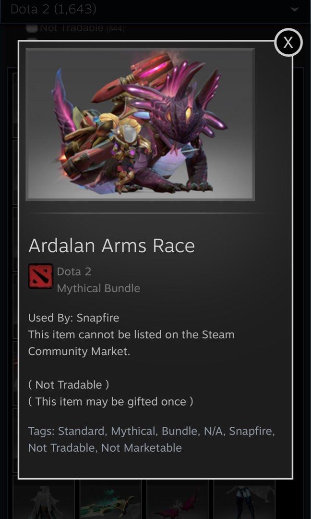Click the gifted once notice text
Screen dimensions: 311x519
pos(111,401)
